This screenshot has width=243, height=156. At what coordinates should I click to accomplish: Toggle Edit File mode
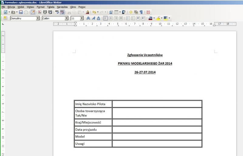click(x=33, y=12)
